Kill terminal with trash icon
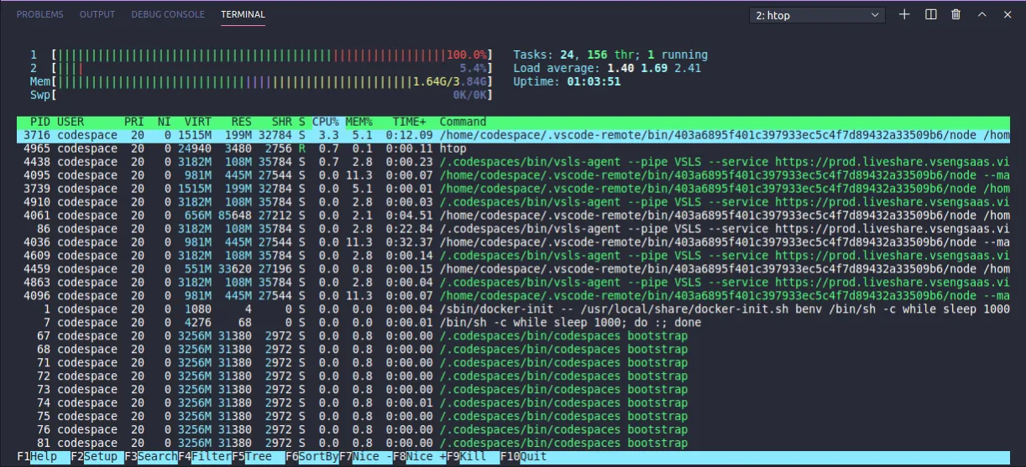 pos(955,14)
